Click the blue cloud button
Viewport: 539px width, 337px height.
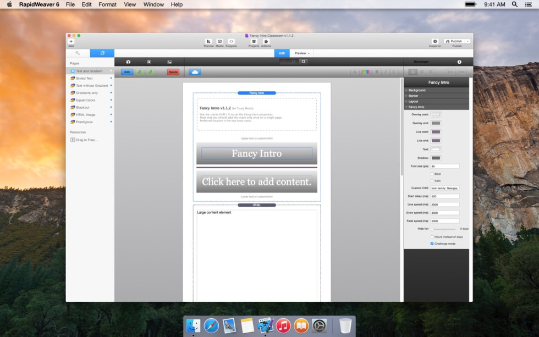tap(195, 72)
